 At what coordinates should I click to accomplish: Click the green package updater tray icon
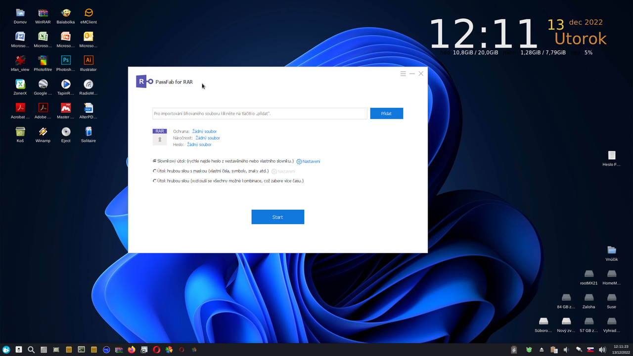[x=529, y=350]
